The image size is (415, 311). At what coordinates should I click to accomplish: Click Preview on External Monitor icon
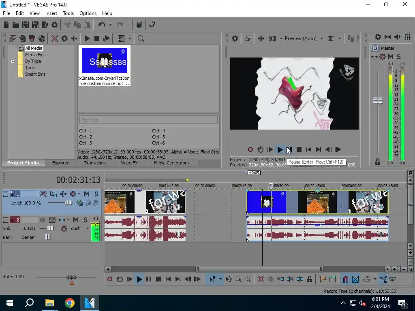click(x=248, y=38)
